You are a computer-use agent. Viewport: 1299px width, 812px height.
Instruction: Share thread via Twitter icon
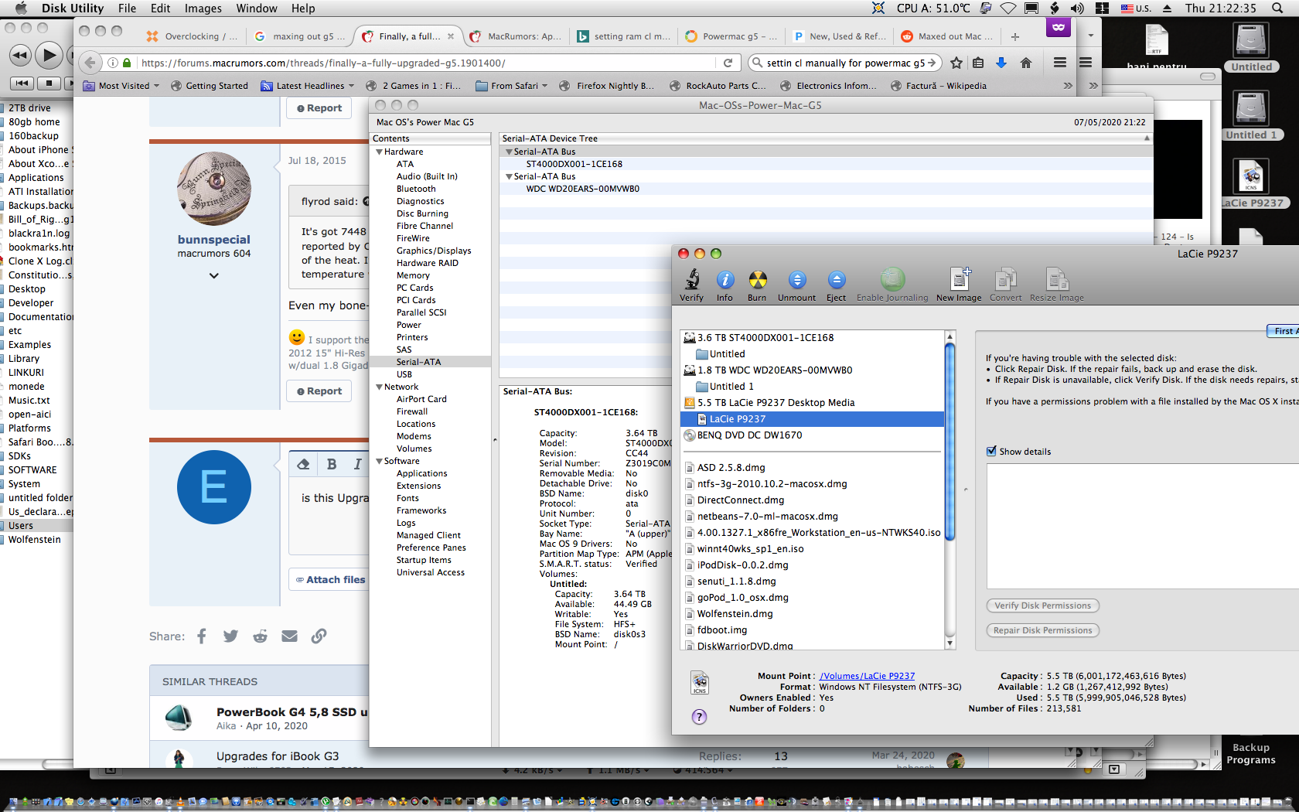(x=230, y=636)
